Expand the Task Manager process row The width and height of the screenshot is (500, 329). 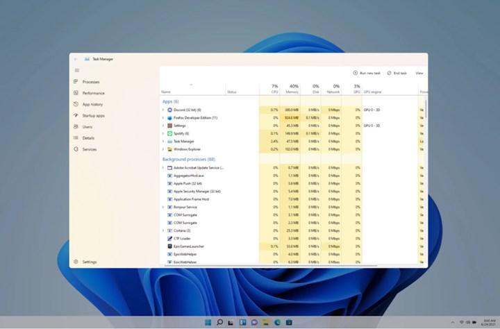tap(163, 141)
